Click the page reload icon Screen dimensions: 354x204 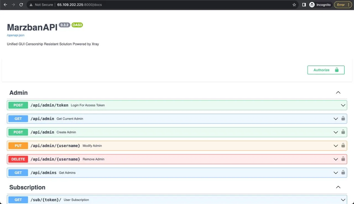21,4
